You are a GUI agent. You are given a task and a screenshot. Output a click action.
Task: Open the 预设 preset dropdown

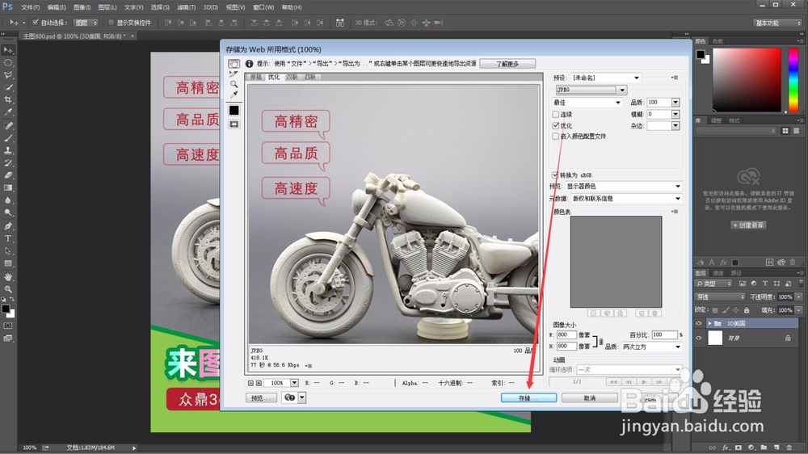pos(605,78)
